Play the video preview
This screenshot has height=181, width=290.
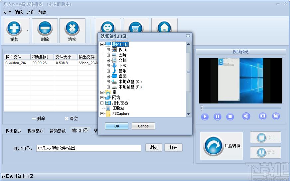205,116
